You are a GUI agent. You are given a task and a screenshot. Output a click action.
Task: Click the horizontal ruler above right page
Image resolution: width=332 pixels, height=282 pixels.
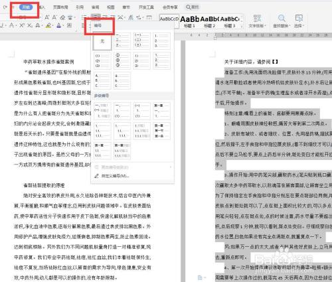(x=260, y=35)
